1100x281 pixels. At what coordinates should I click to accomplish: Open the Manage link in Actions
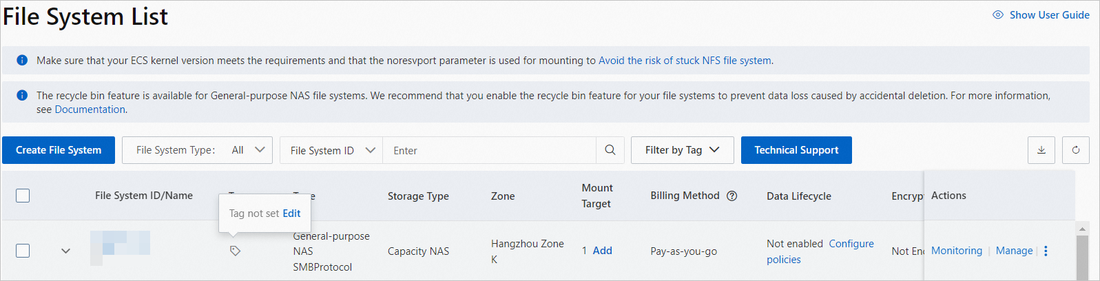coord(1014,251)
